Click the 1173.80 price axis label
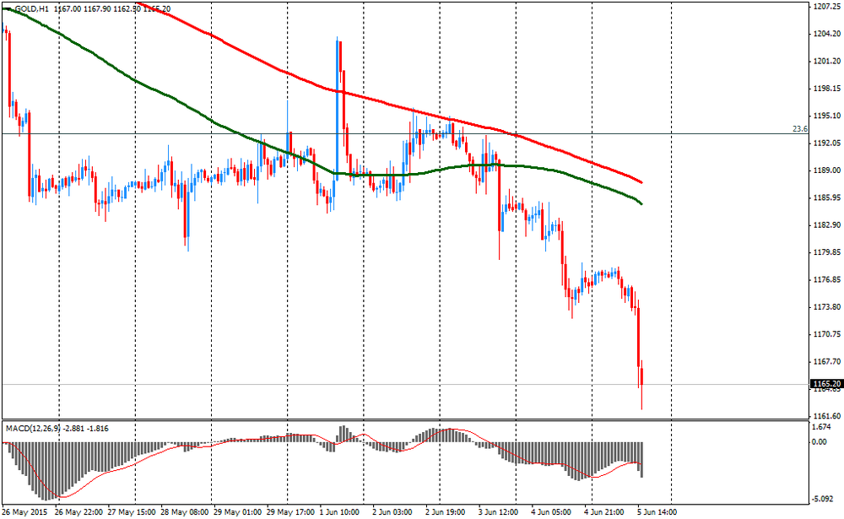Image resolution: width=844 pixels, height=519 pixels. [827, 307]
